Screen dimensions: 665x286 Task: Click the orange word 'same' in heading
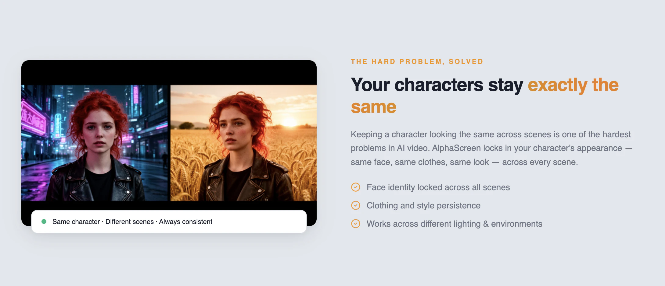pos(373,107)
